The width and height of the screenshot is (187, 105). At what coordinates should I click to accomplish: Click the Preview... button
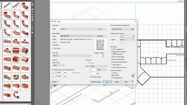point(55,82)
